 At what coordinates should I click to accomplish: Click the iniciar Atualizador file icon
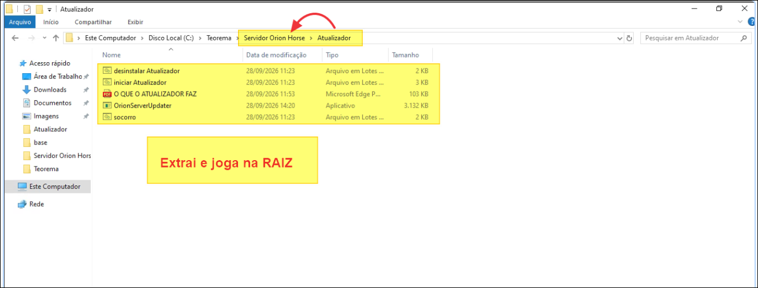coord(107,82)
